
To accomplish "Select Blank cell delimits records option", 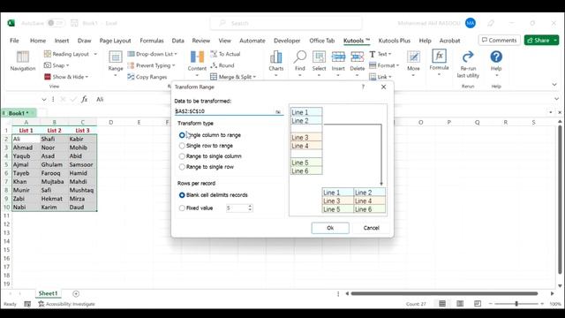I will [182, 195].
